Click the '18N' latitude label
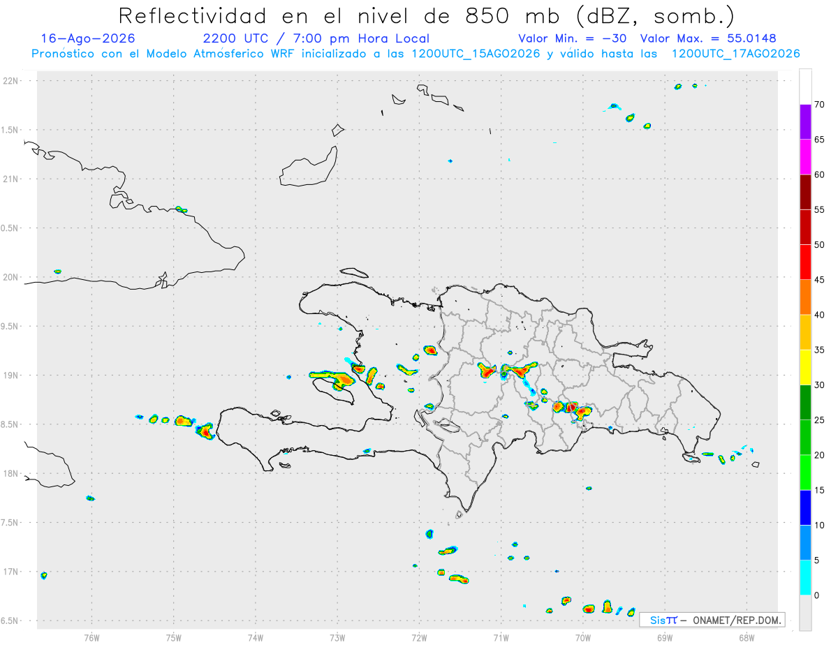The height and width of the screenshot is (647, 838). pos(12,474)
